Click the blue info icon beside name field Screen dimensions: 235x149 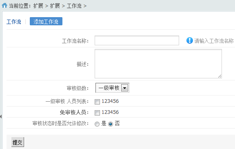[x=190, y=40]
